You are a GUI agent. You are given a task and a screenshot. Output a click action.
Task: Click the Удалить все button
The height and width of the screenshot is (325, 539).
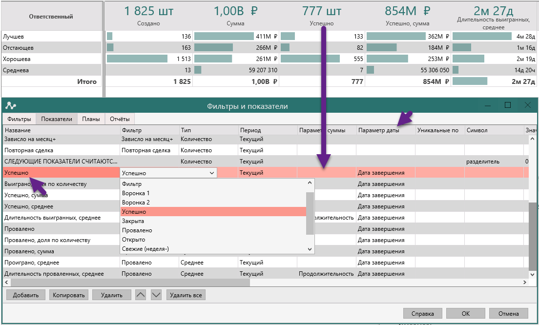[186, 295]
